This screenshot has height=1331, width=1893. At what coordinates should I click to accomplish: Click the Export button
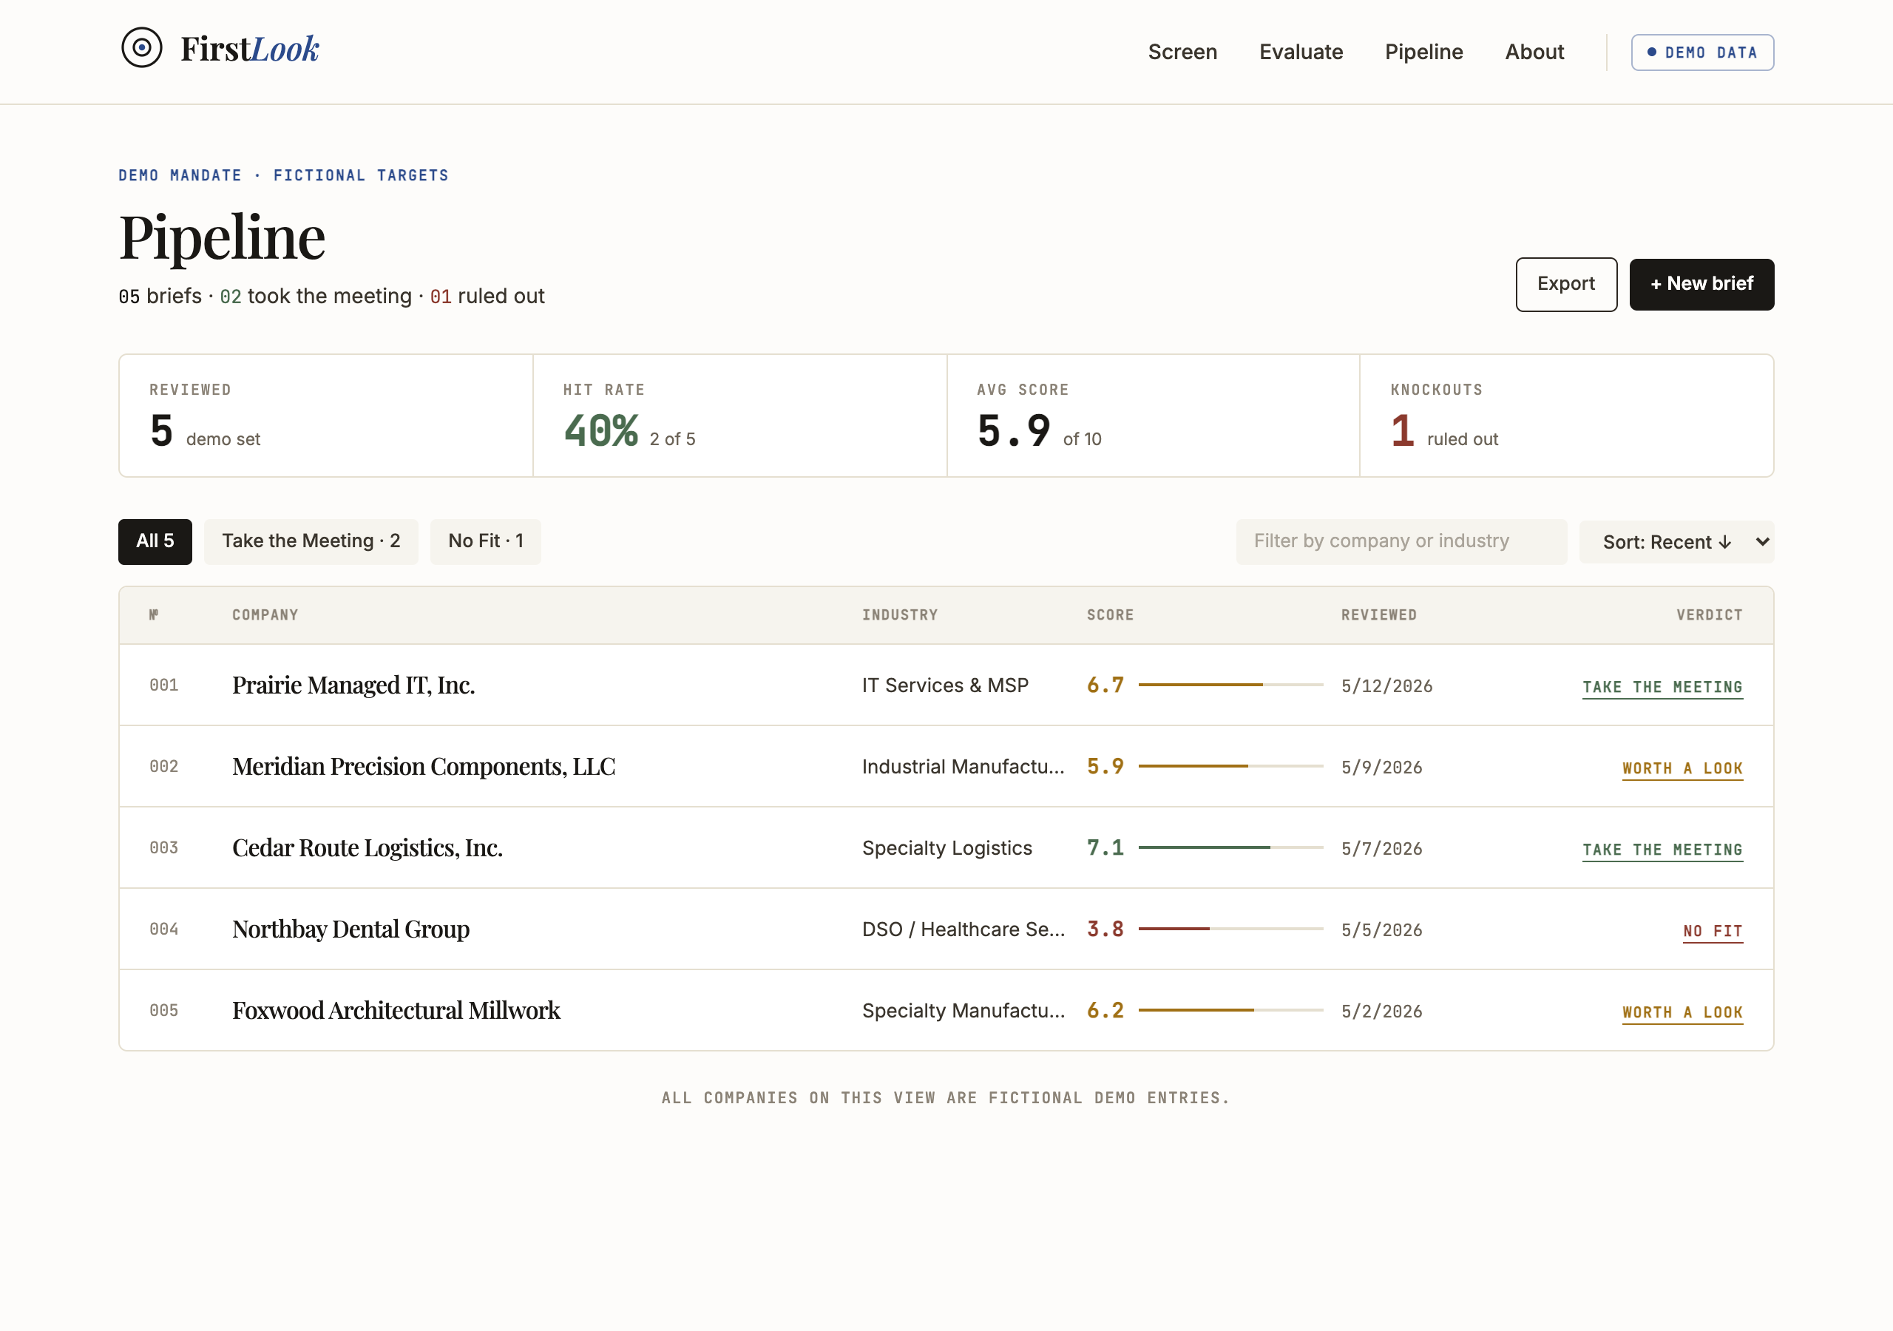1565,284
